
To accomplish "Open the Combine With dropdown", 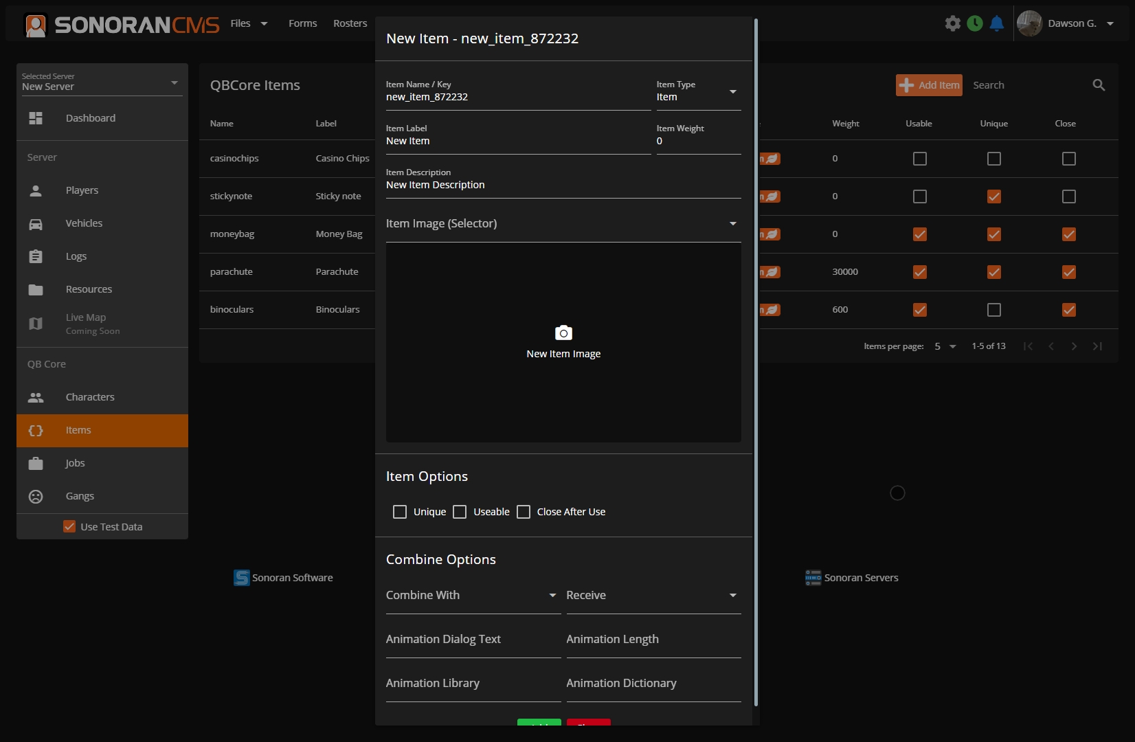I will click(473, 596).
